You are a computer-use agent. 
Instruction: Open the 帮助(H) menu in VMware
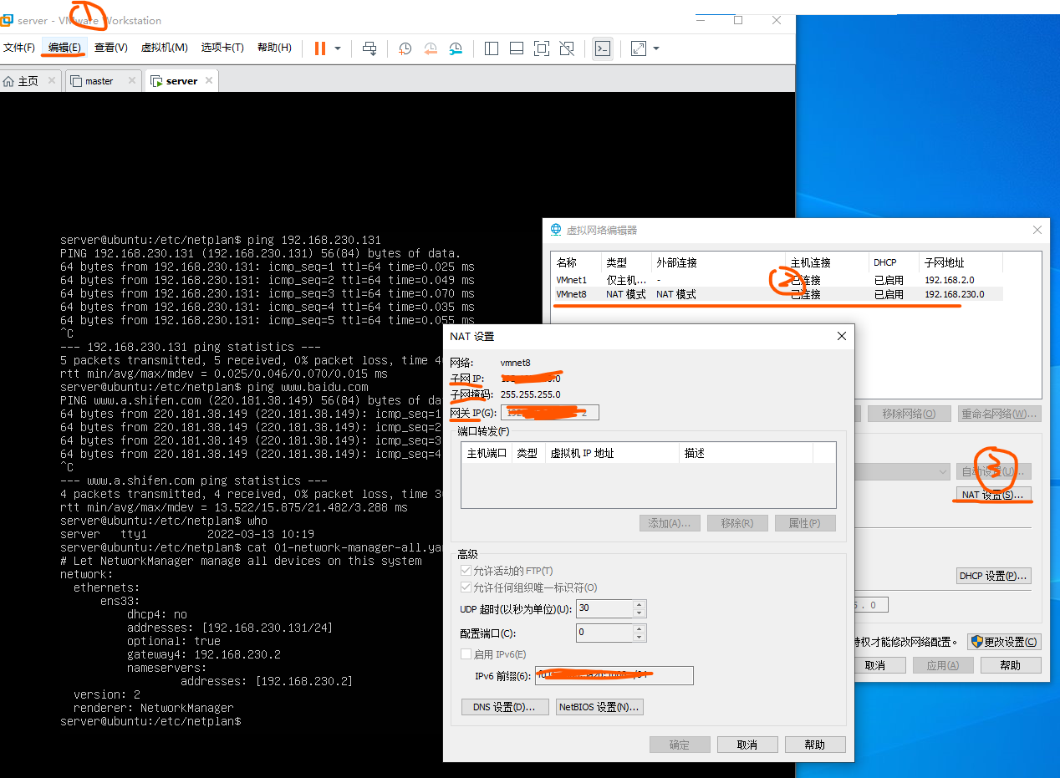click(x=274, y=48)
